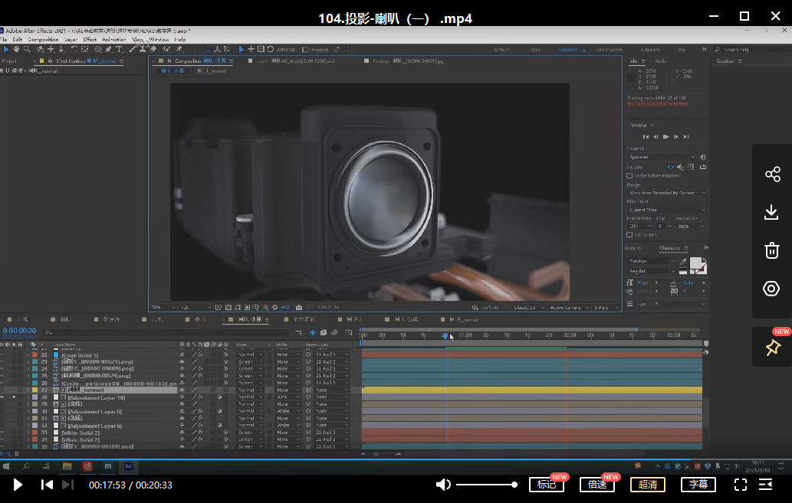Open the Regular font style dropdown
The width and height of the screenshot is (792, 503).
tap(651, 271)
